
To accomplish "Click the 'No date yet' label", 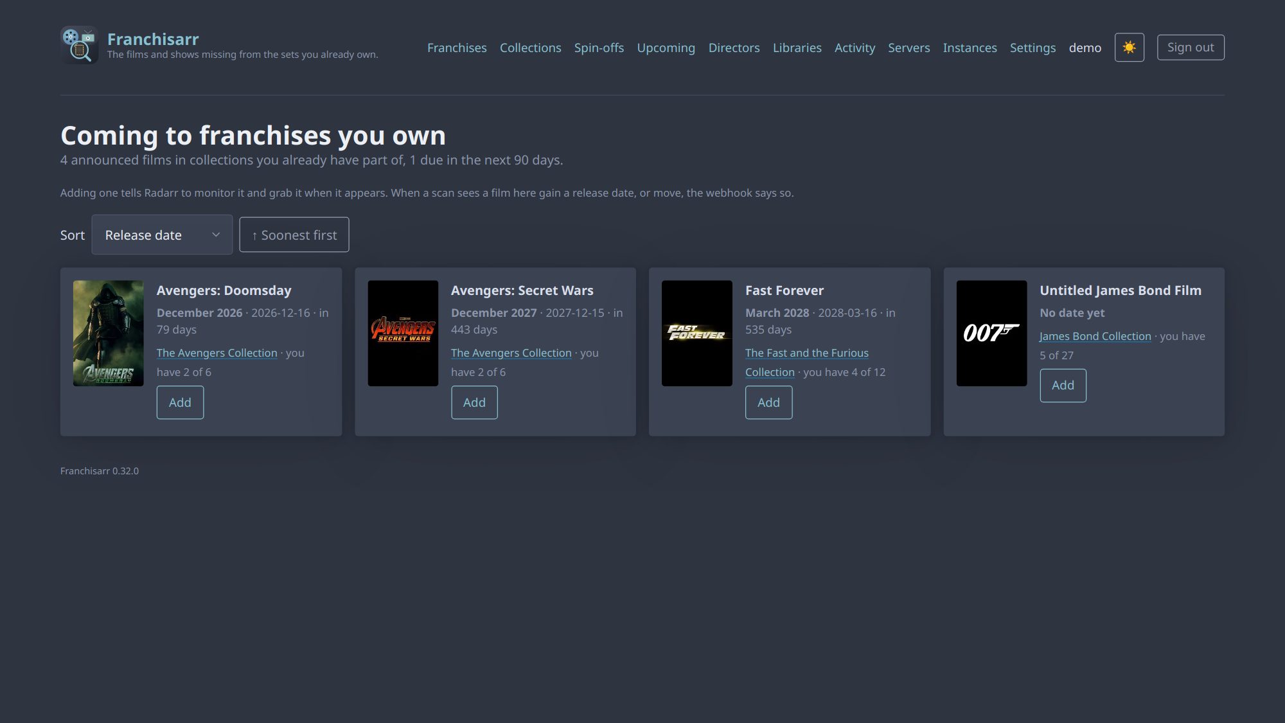I will [1072, 313].
